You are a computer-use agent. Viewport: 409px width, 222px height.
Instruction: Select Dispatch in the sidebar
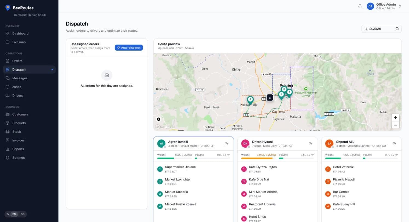29,69
